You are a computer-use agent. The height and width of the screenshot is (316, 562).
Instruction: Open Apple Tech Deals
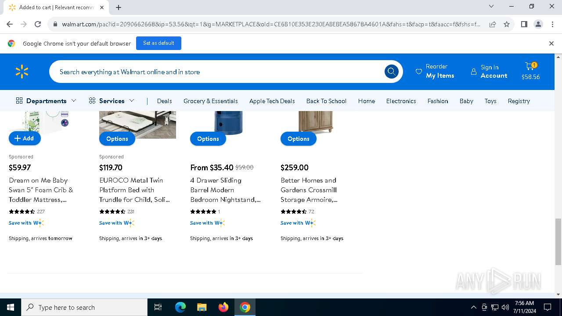click(x=272, y=101)
